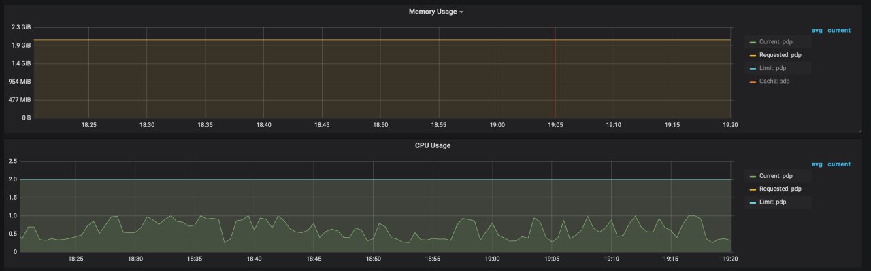Click the 2.5 label on CPU axis
Viewport: 871px width, 271px height.
(x=12, y=162)
